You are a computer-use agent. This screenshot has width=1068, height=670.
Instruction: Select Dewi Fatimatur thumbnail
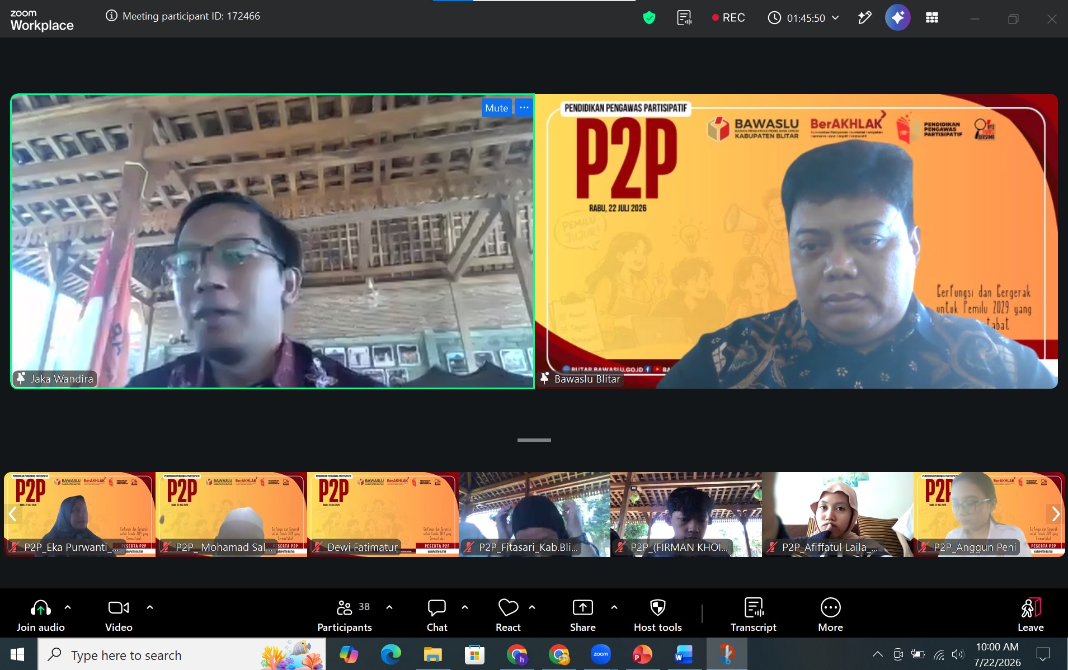[383, 514]
